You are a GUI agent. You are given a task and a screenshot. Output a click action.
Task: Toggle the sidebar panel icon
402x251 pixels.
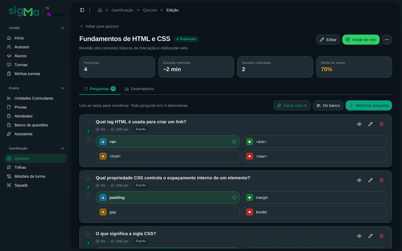point(82,10)
